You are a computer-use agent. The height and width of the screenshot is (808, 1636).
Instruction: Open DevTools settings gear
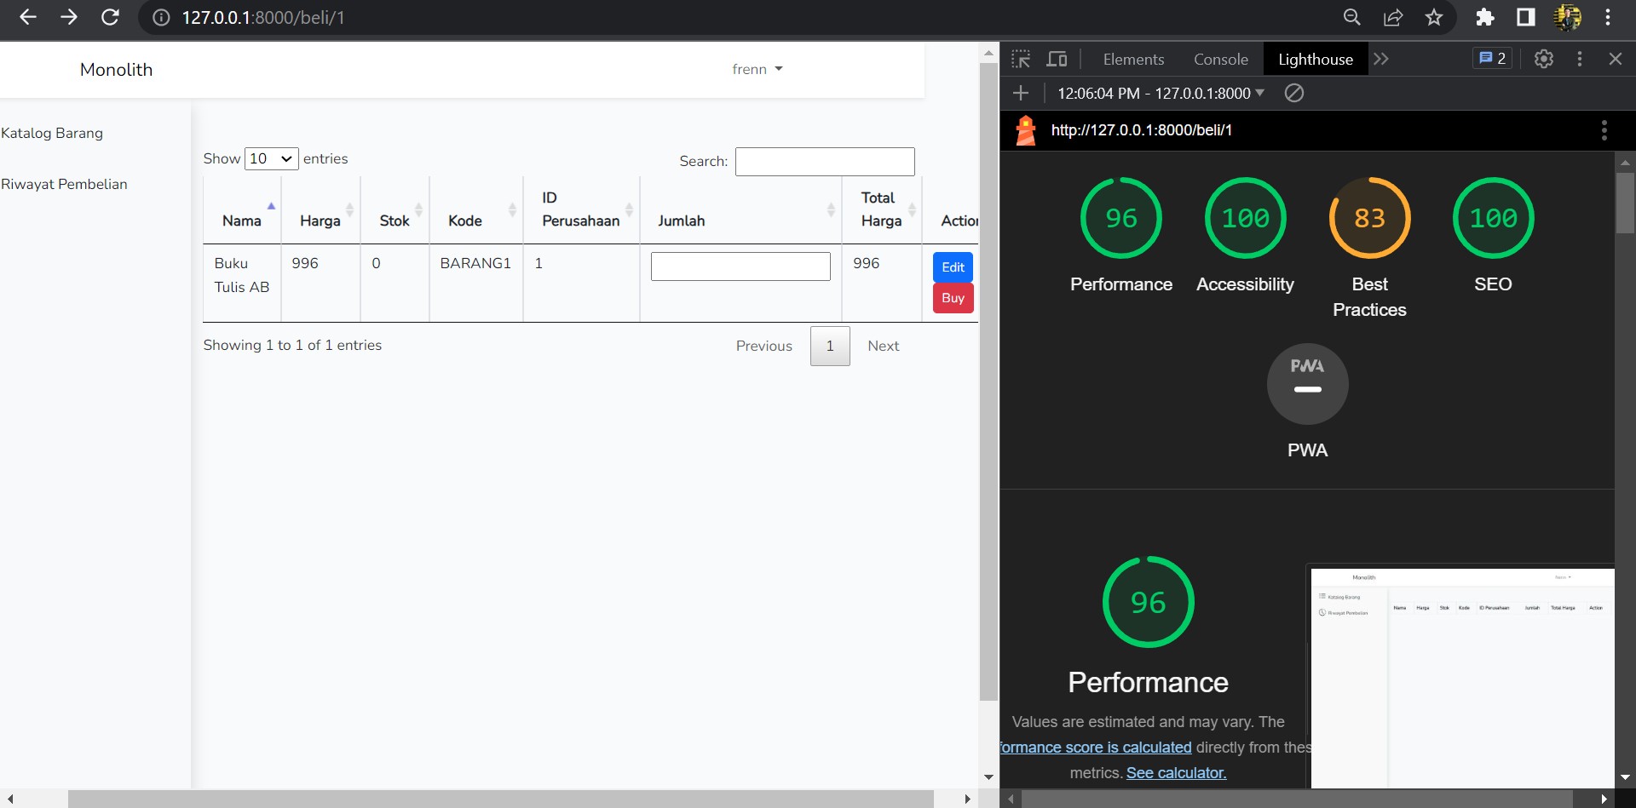(x=1544, y=59)
